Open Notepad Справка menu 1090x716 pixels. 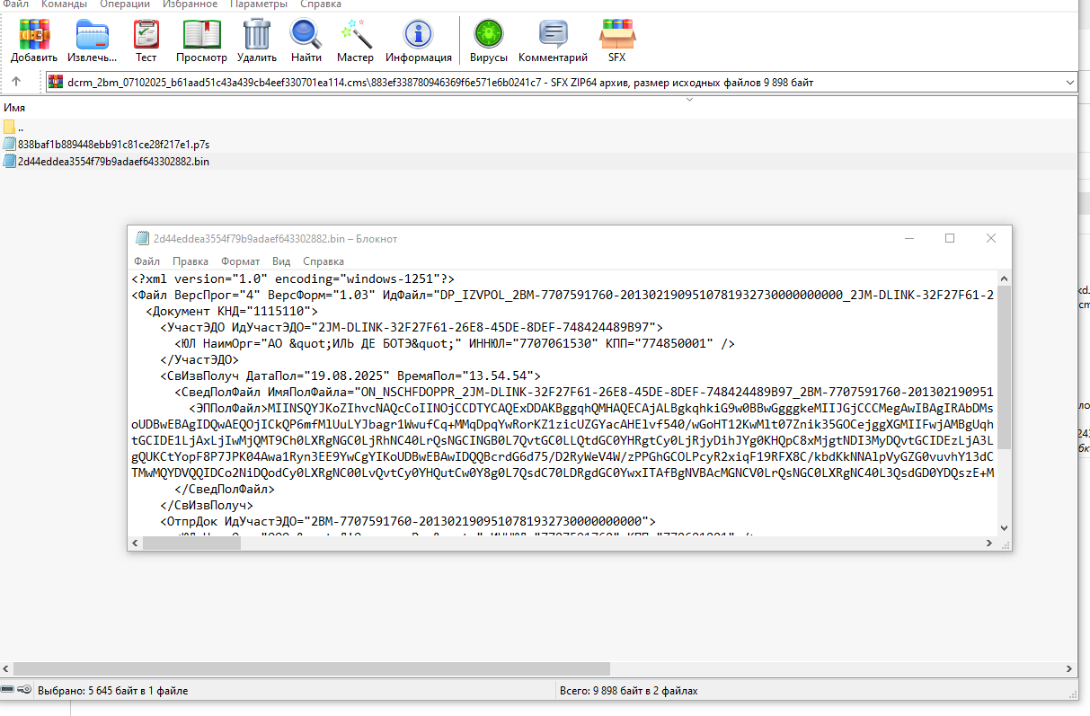click(323, 261)
